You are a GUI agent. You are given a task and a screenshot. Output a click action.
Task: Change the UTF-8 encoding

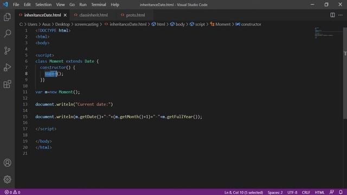coord(292,192)
